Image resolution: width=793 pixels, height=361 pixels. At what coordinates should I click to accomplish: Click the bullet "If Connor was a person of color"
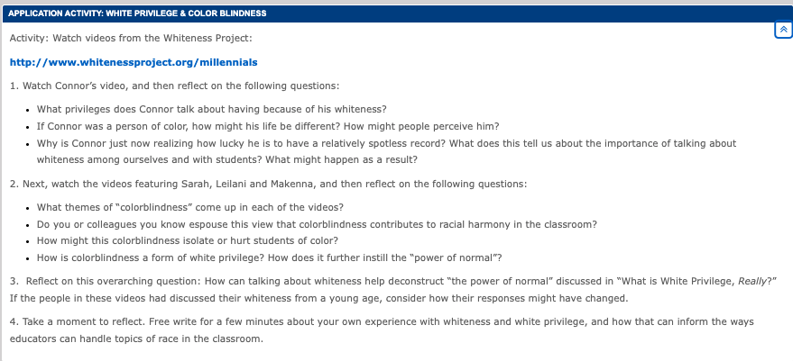268,126
